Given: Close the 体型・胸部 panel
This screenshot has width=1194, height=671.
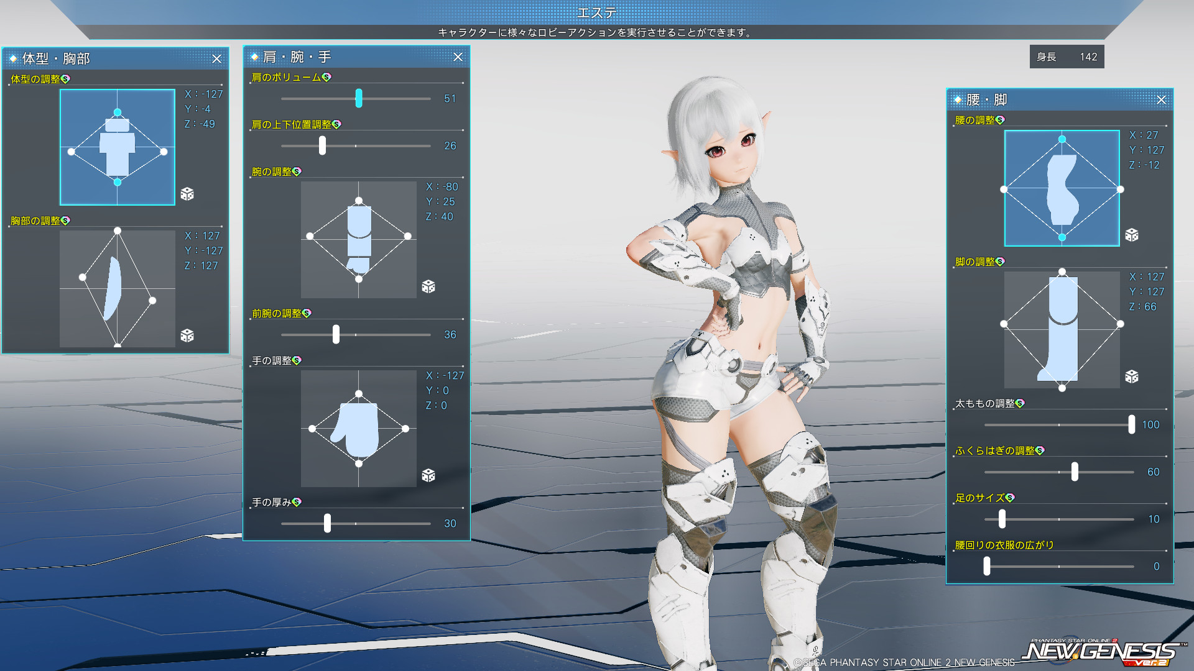Looking at the screenshot, I should (x=217, y=59).
